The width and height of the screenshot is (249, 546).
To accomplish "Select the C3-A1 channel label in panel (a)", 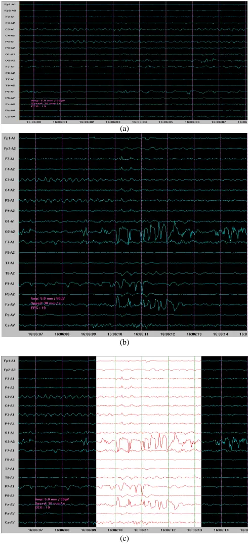I will [x=10, y=29].
